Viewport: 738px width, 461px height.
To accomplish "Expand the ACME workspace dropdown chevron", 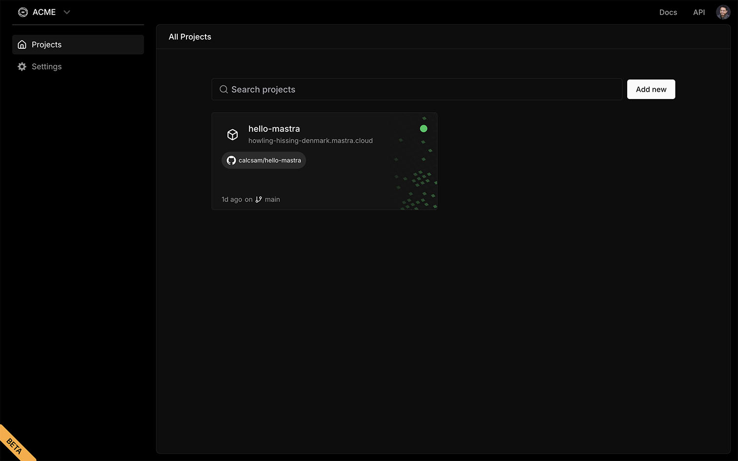I will pyautogui.click(x=67, y=12).
